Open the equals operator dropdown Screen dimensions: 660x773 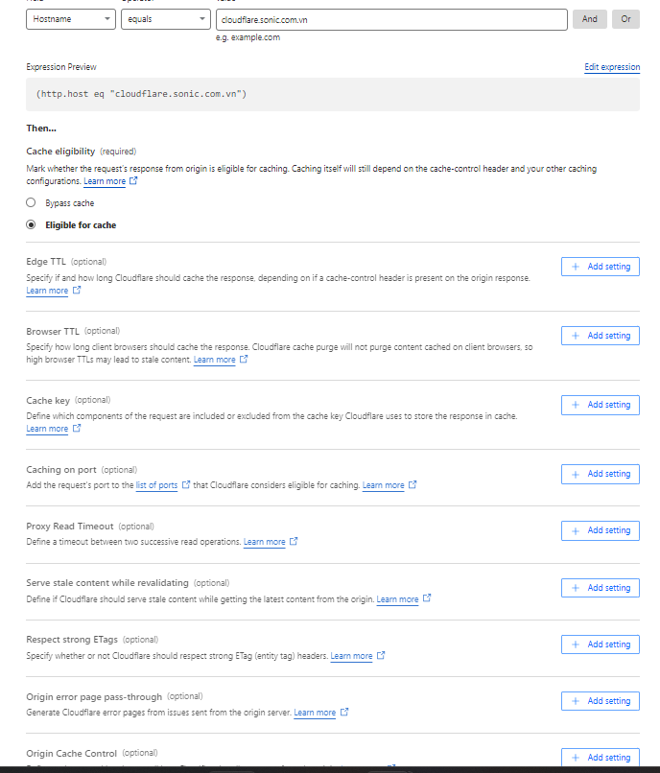(165, 19)
